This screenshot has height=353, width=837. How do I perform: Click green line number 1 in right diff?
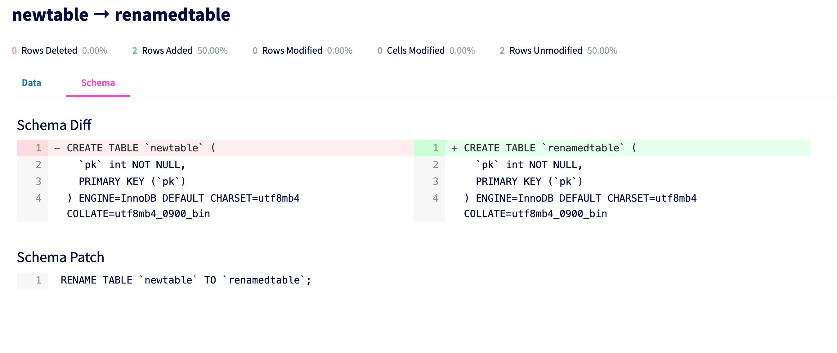point(435,148)
